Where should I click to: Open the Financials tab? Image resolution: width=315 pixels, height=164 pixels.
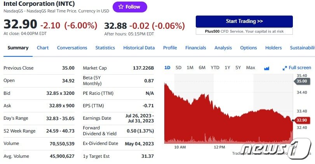tap(195, 48)
